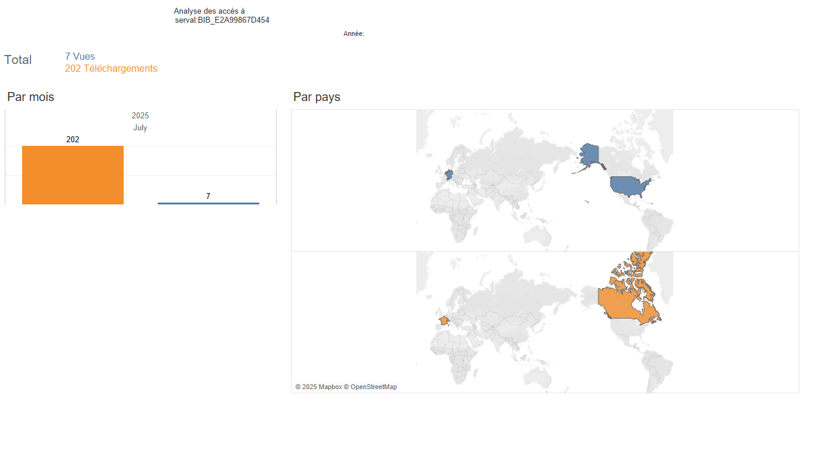This screenshot has width=816, height=459.
Task: Select blue Alaska on the views map
Action: 590,154
